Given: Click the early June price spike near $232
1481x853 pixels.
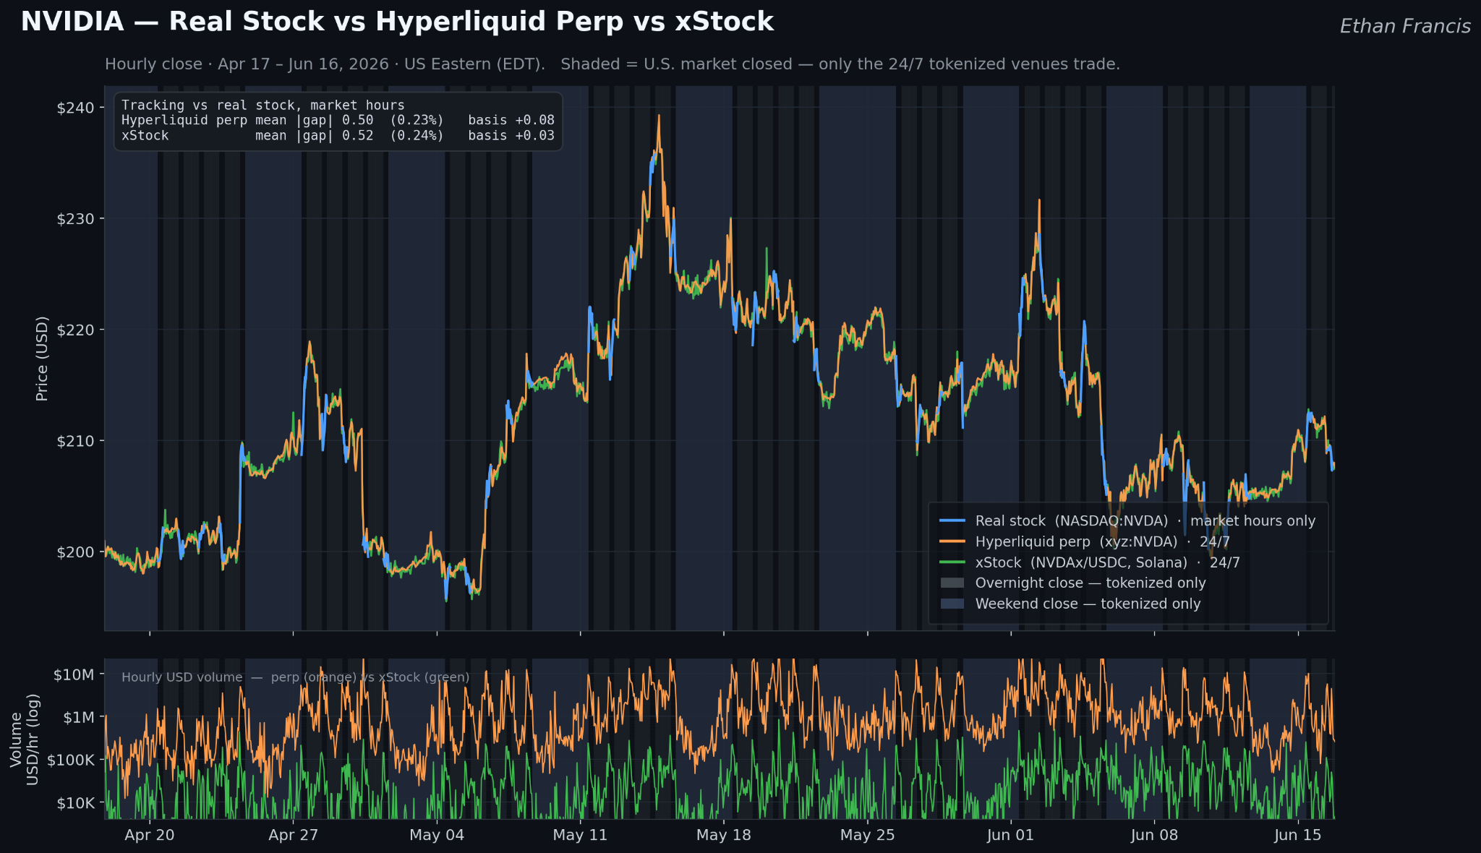Looking at the screenshot, I should (1039, 202).
